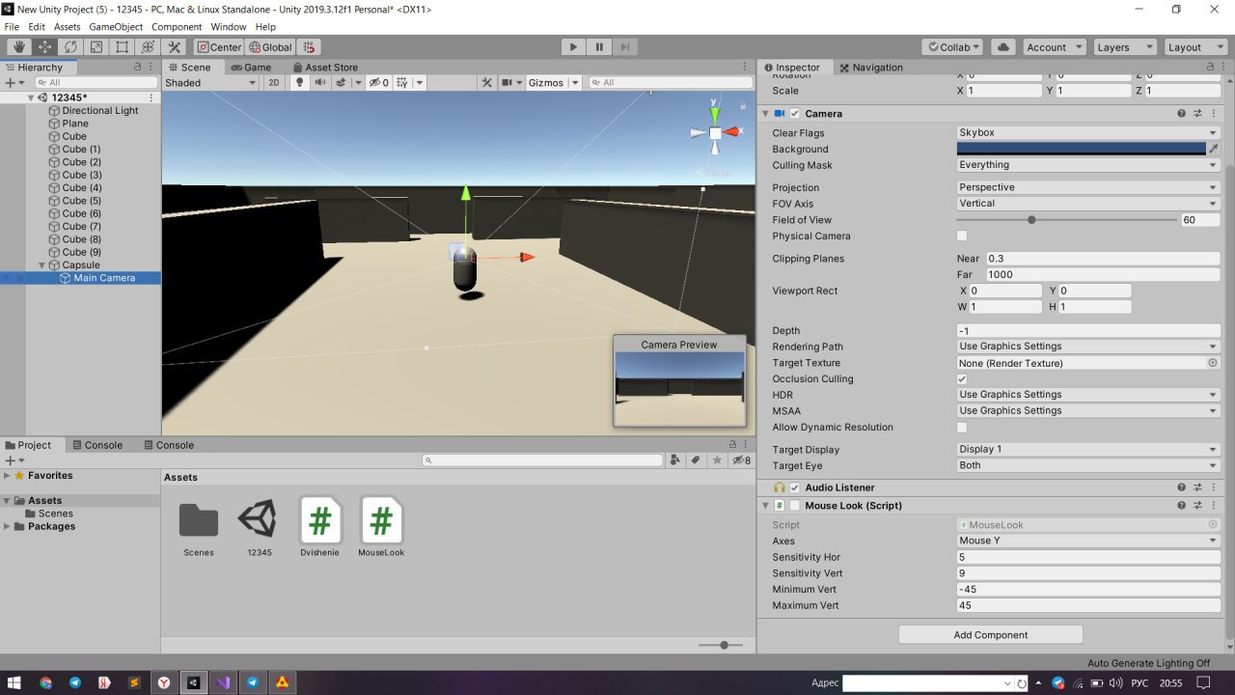1235x695 pixels.
Task: Open the Rendering Path dropdown
Action: [x=1088, y=347]
